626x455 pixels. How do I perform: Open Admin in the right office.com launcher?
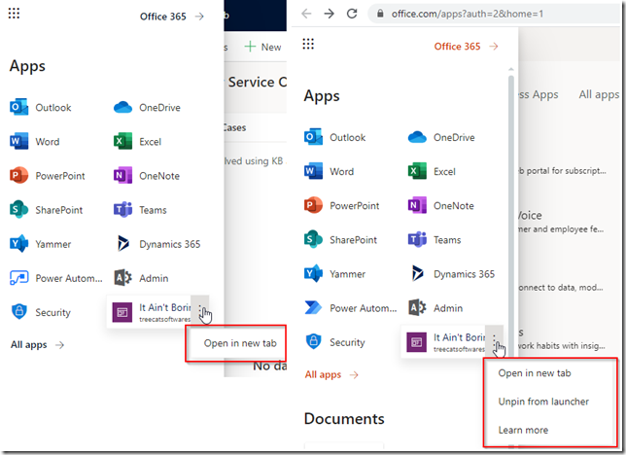coord(435,308)
